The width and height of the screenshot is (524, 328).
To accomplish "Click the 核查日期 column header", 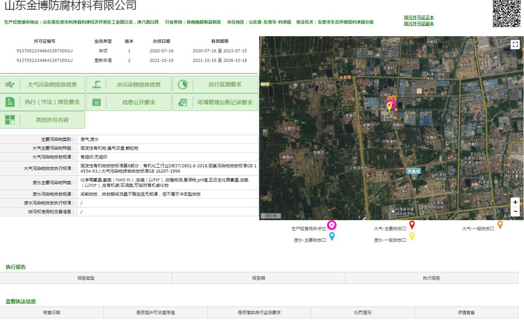I will coord(52,313).
